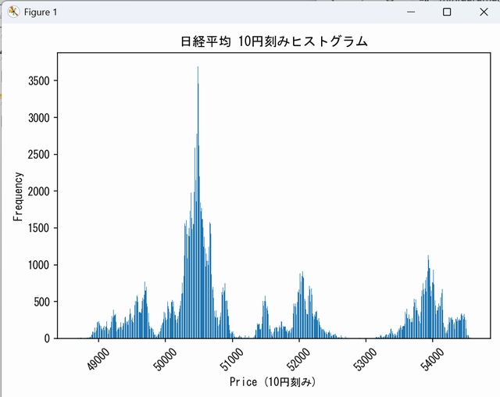Click the Figure 1 window icon
This screenshot has width=500, height=397.
click(13, 13)
